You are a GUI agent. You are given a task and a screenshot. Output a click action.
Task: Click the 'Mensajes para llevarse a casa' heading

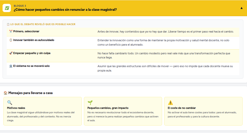click(x=30, y=93)
